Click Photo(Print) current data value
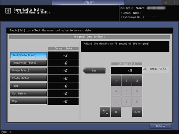The width and height of the screenshot is (179, 134). pyautogui.click(x=63, y=70)
